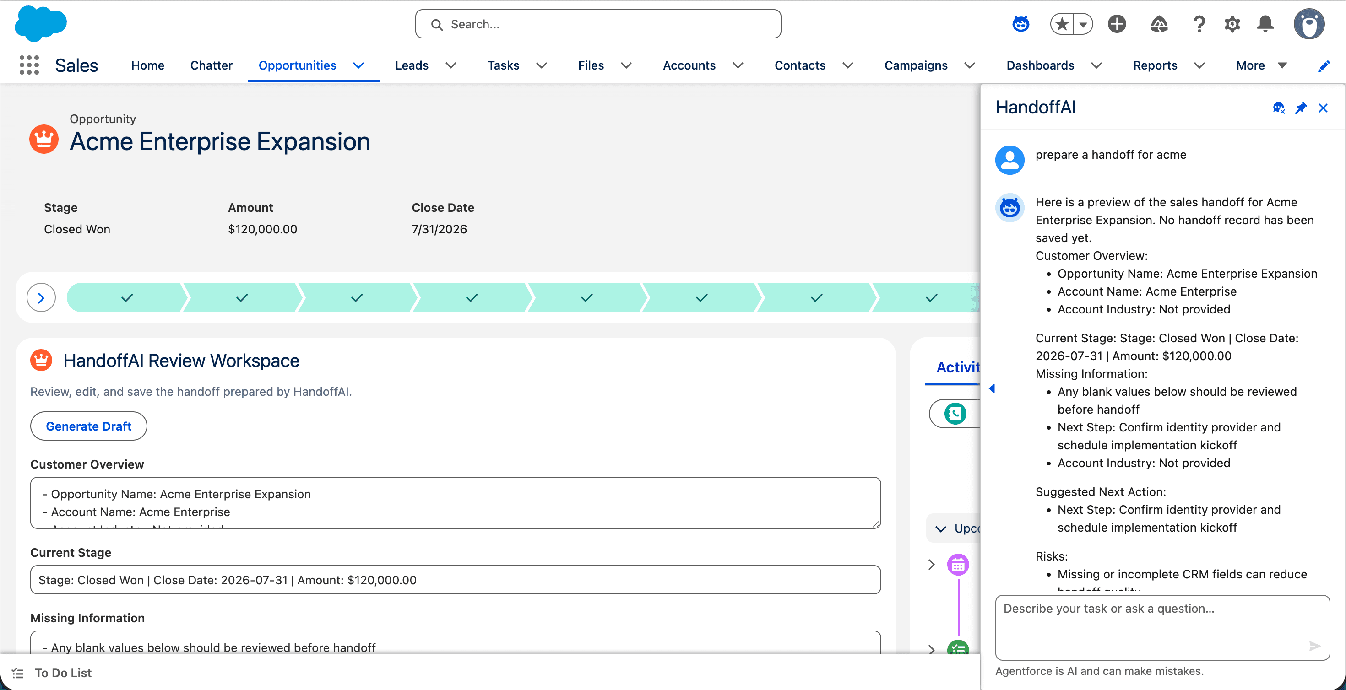Click the To Do List icon

[18, 673]
